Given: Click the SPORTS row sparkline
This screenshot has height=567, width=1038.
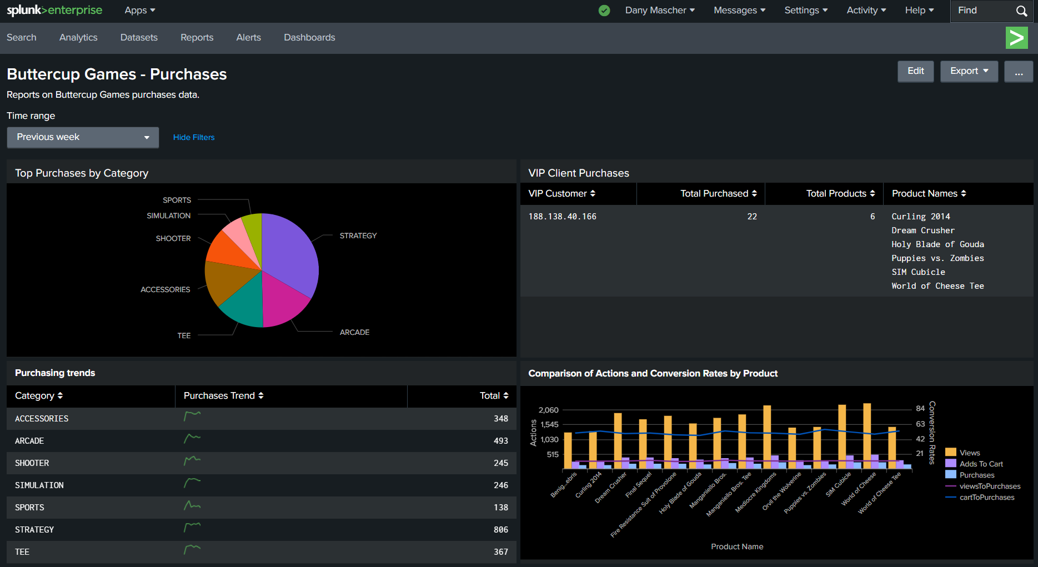Looking at the screenshot, I should (x=192, y=505).
